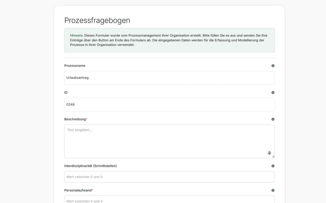Grab the resize handle of the Beschreibung textarea
Viewport: 326px width, 203px height.
pos(273,157)
